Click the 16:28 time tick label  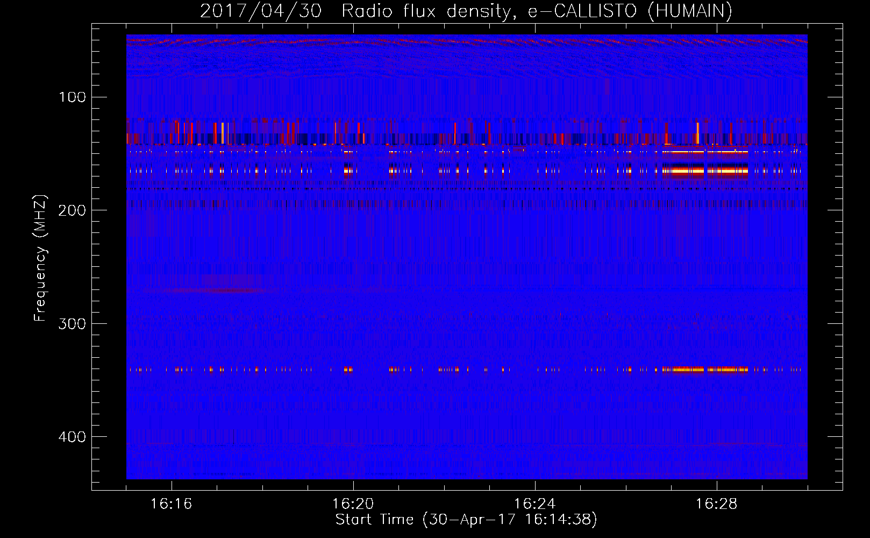[717, 504]
